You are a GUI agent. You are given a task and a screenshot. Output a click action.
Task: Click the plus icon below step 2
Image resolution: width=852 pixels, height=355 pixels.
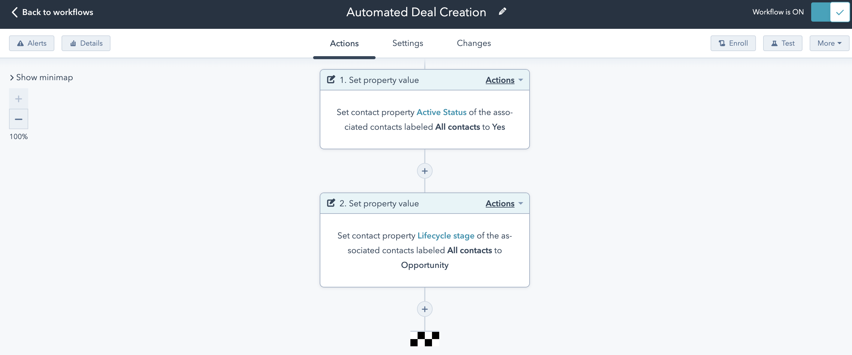424,309
